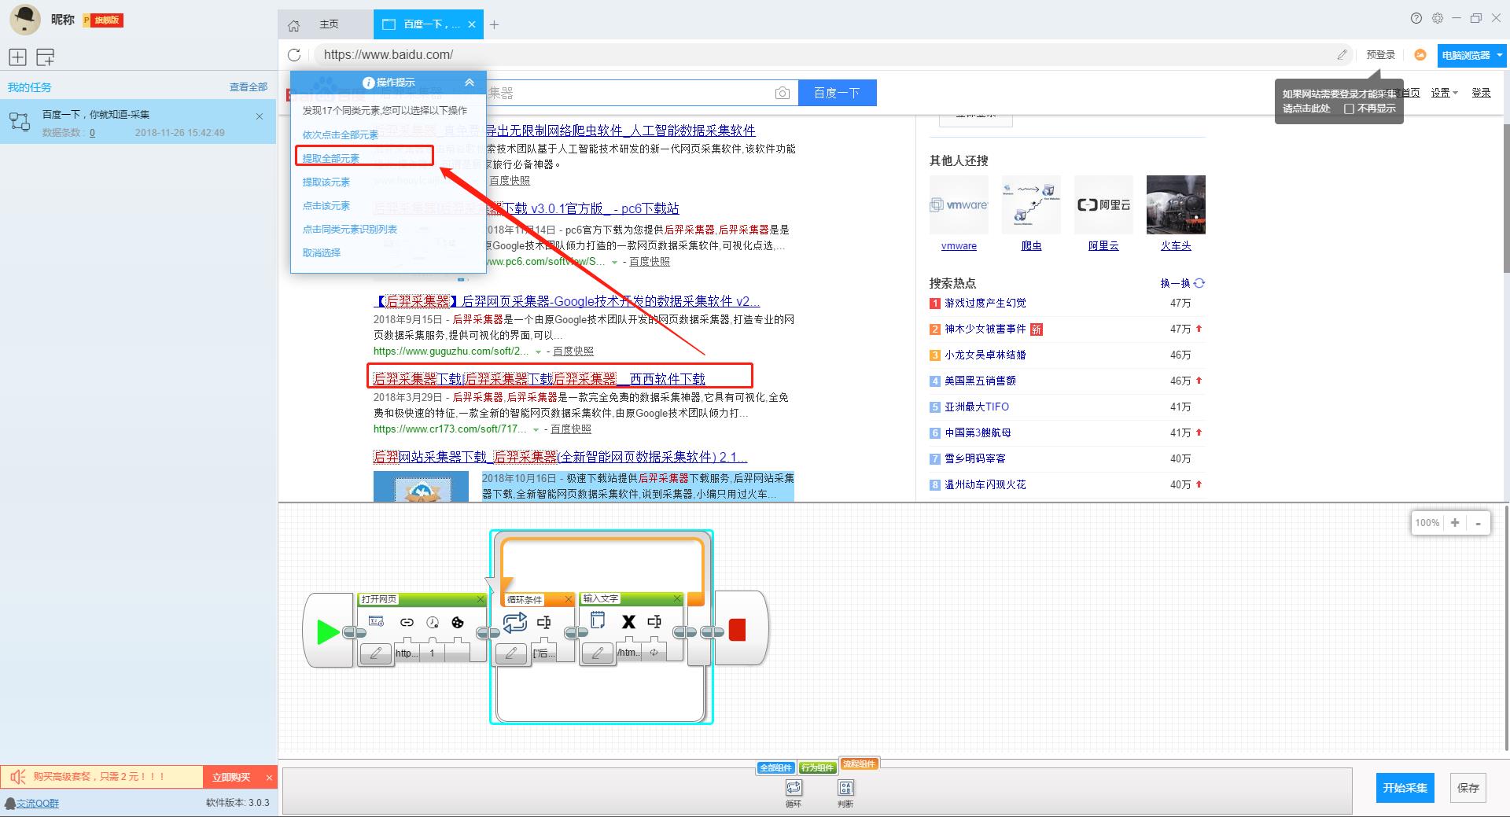Click the 火车头 train thumbnail
Image resolution: width=1510 pixels, height=817 pixels.
click(x=1176, y=204)
